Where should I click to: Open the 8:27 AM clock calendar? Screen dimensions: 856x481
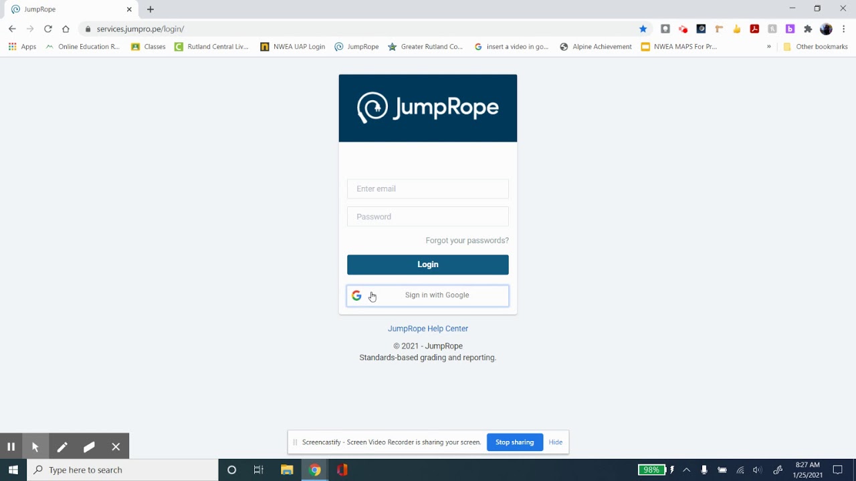coord(807,470)
